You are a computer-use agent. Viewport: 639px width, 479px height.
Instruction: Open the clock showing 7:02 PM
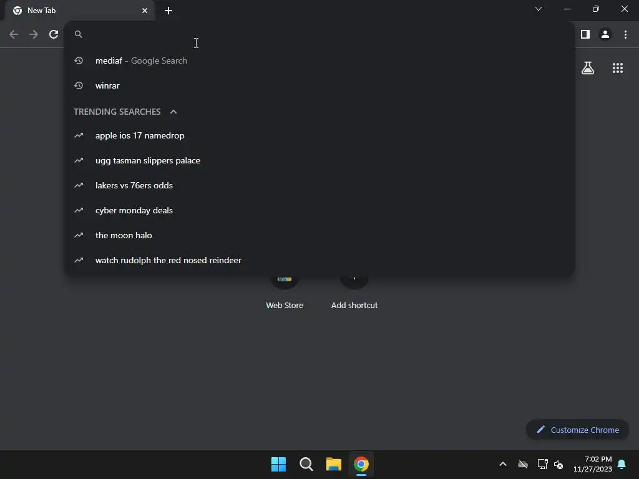click(593, 464)
